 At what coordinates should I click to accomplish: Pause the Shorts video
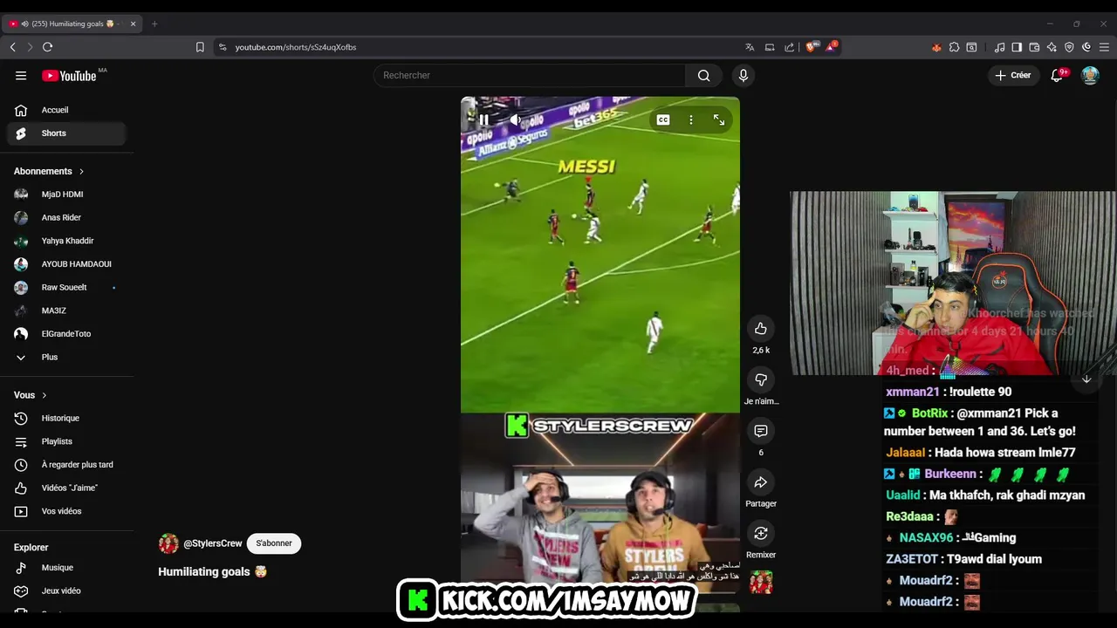[x=483, y=119]
